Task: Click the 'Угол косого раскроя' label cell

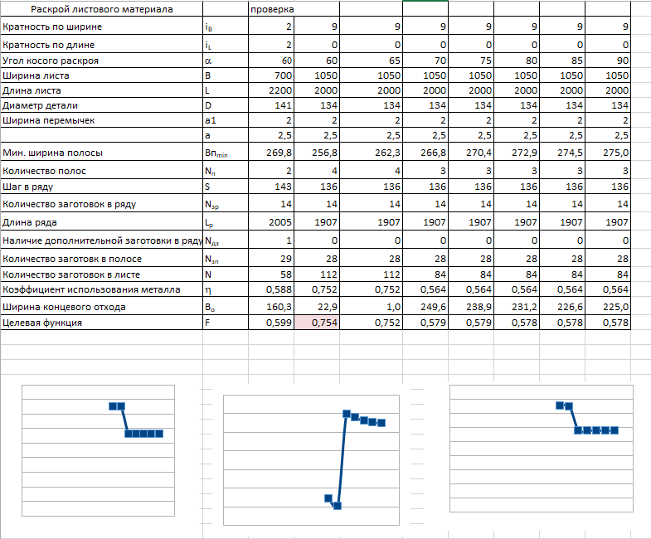Action: (x=102, y=61)
